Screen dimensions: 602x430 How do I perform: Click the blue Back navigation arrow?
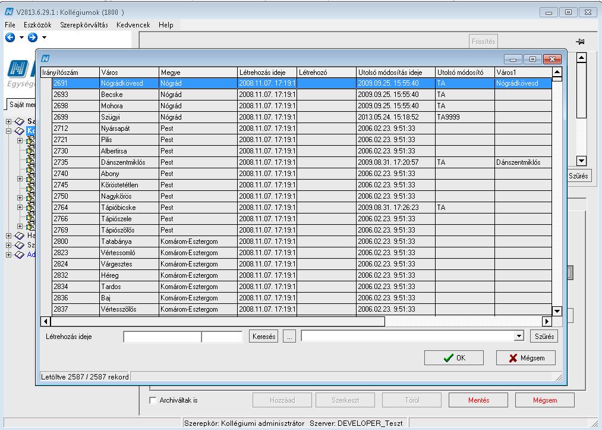click(x=10, y=37)
